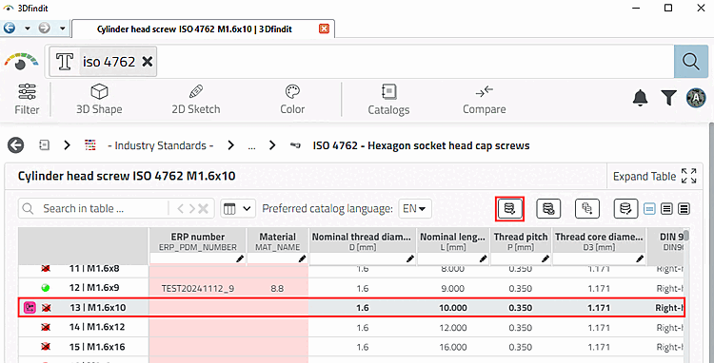Viewport: 714px width, 363px height.
Task: Open the 3D Shape search tool
Action: (x=99, y=100)
